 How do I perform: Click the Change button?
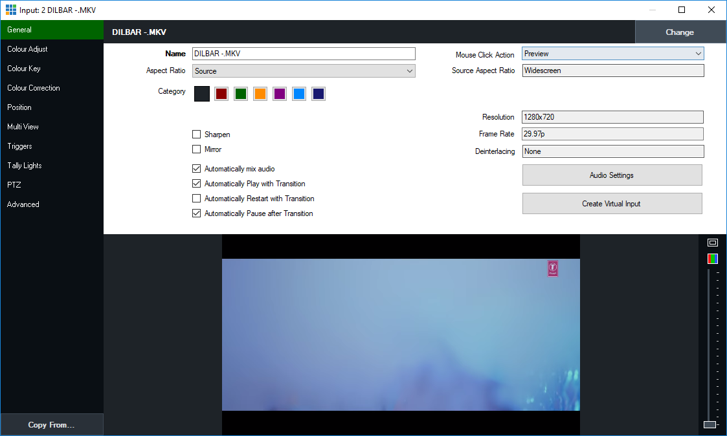click(680, 32)
